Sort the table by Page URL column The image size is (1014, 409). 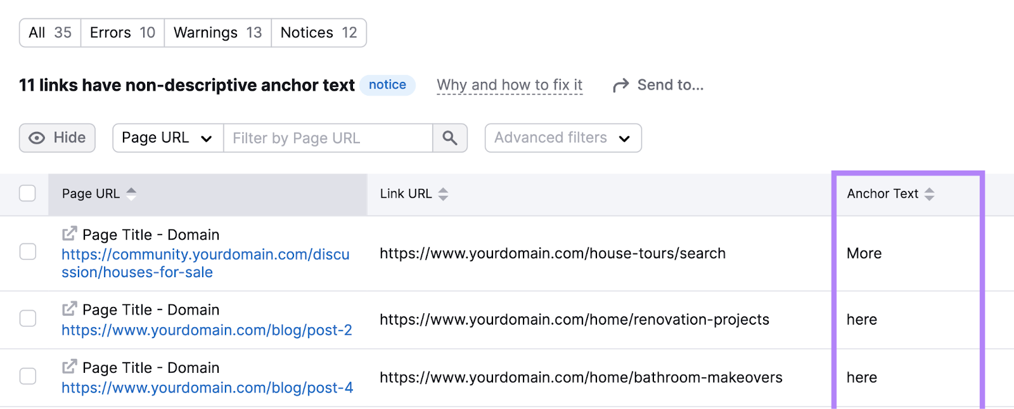pos(131,194)
